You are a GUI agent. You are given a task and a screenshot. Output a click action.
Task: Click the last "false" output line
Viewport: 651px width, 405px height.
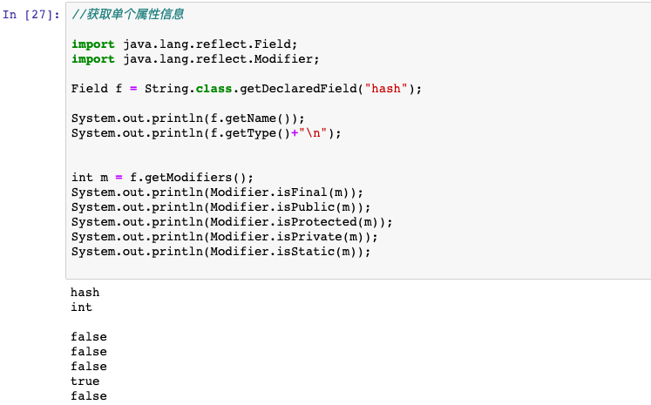point(89,396)
